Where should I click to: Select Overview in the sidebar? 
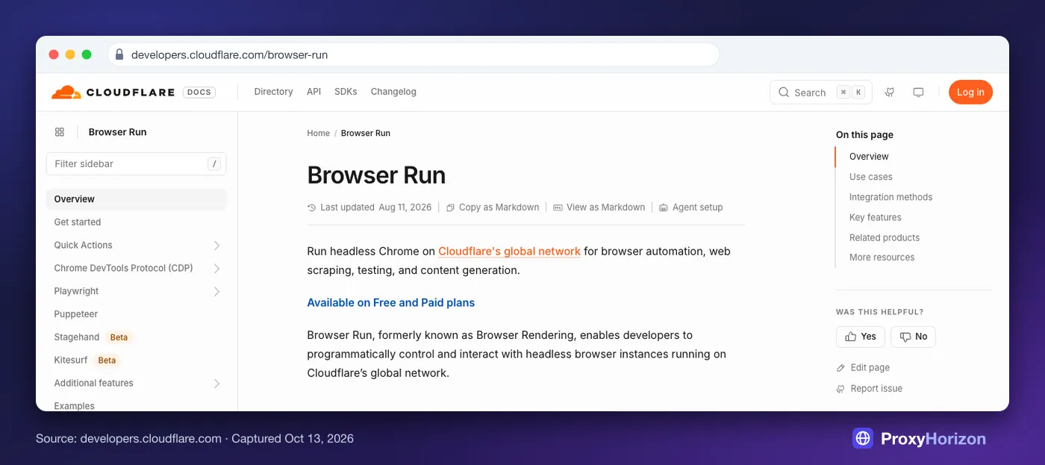click(x=136, y=199)
